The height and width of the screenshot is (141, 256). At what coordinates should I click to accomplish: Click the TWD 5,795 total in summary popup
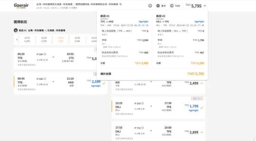(195, 74)
